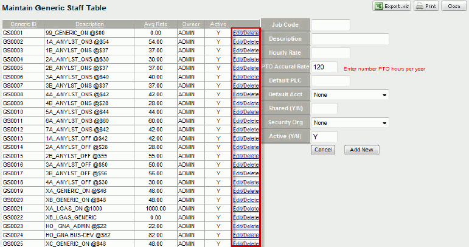Click into the Job Code field
The image size is (469, 247).
coord(331,25)
